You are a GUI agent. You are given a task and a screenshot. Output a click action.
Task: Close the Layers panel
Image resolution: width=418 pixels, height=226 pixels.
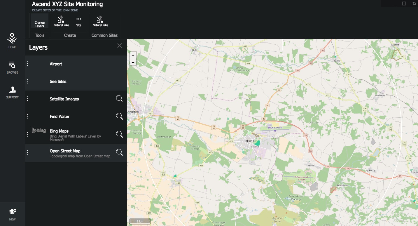point(120,46)
